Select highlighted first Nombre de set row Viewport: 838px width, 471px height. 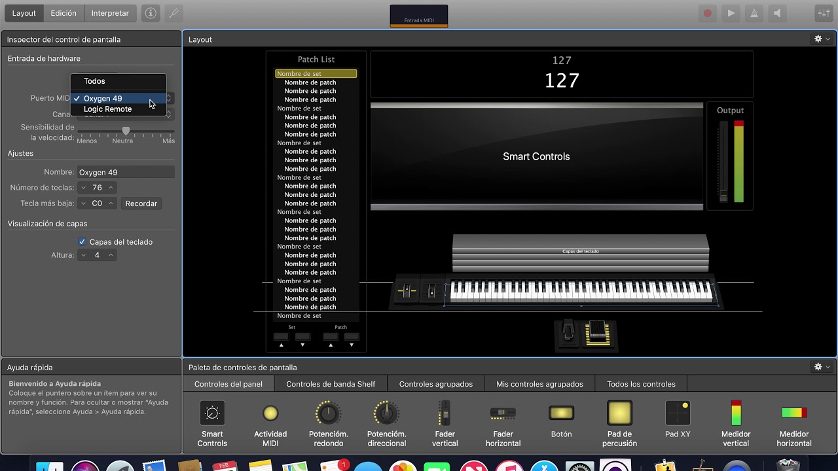click(316, 74)
